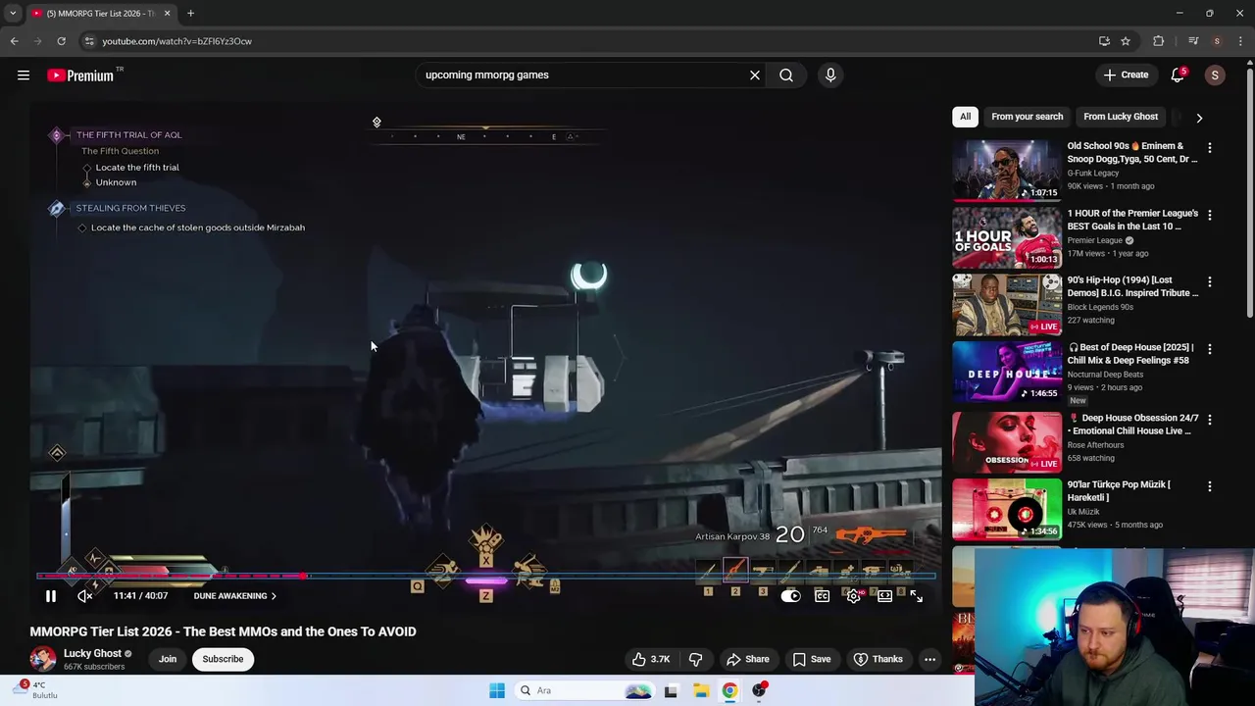
Task: Click the YouTube URL address bar
Action: (x=588, y=41)
